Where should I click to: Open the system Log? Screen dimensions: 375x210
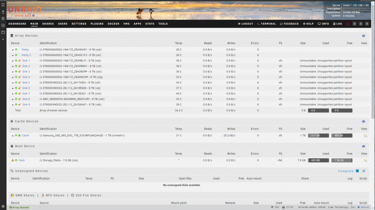[x=337, y=24]
